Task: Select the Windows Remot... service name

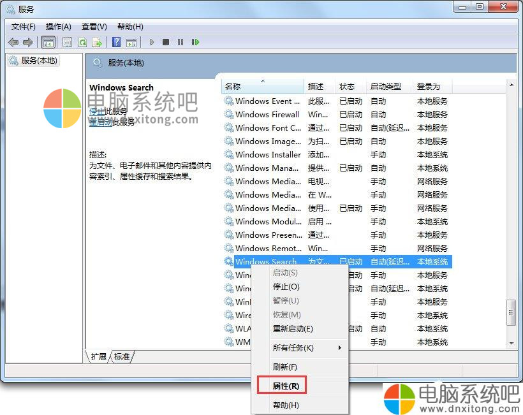Action: (269, 248)
